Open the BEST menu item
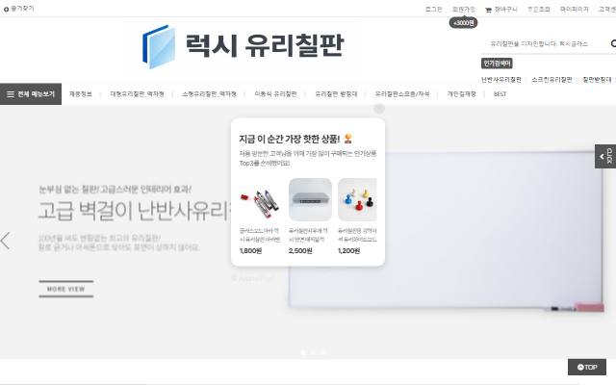 [500, 94]
